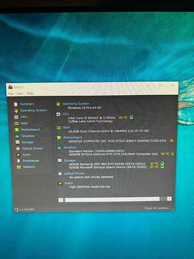Click the Coffee Lake 14nm Technology text

[90, 121]
